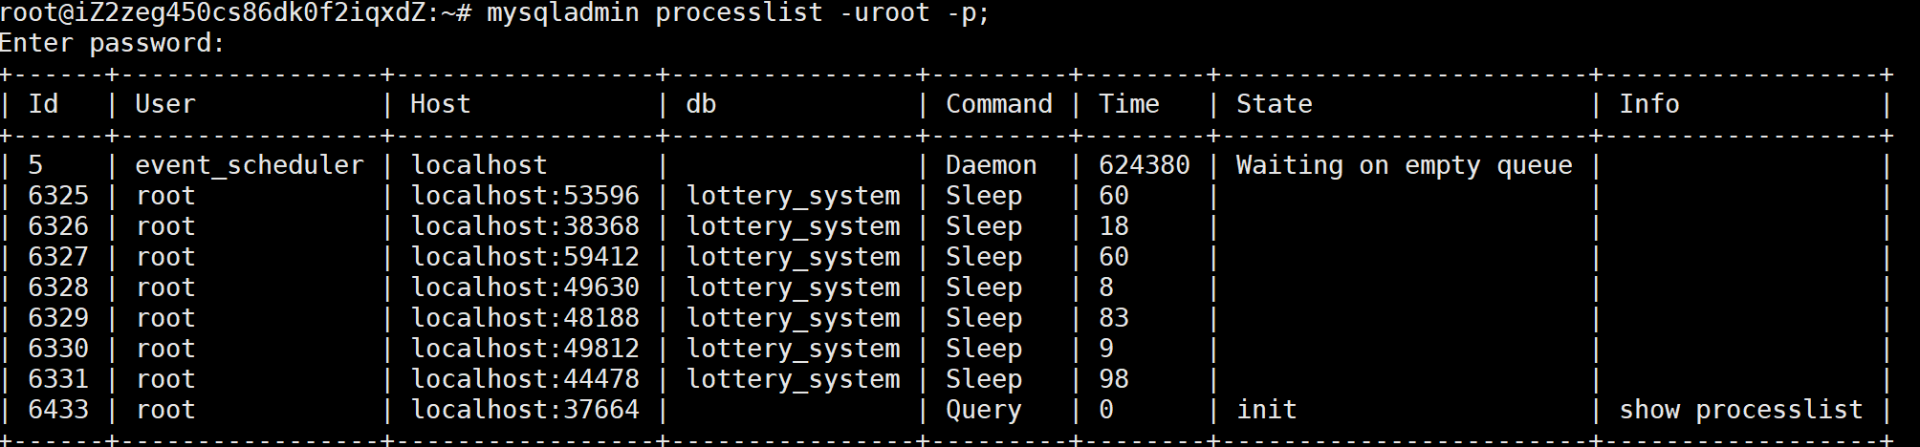Click lottery_system db in row 6331

pos(793,380)
